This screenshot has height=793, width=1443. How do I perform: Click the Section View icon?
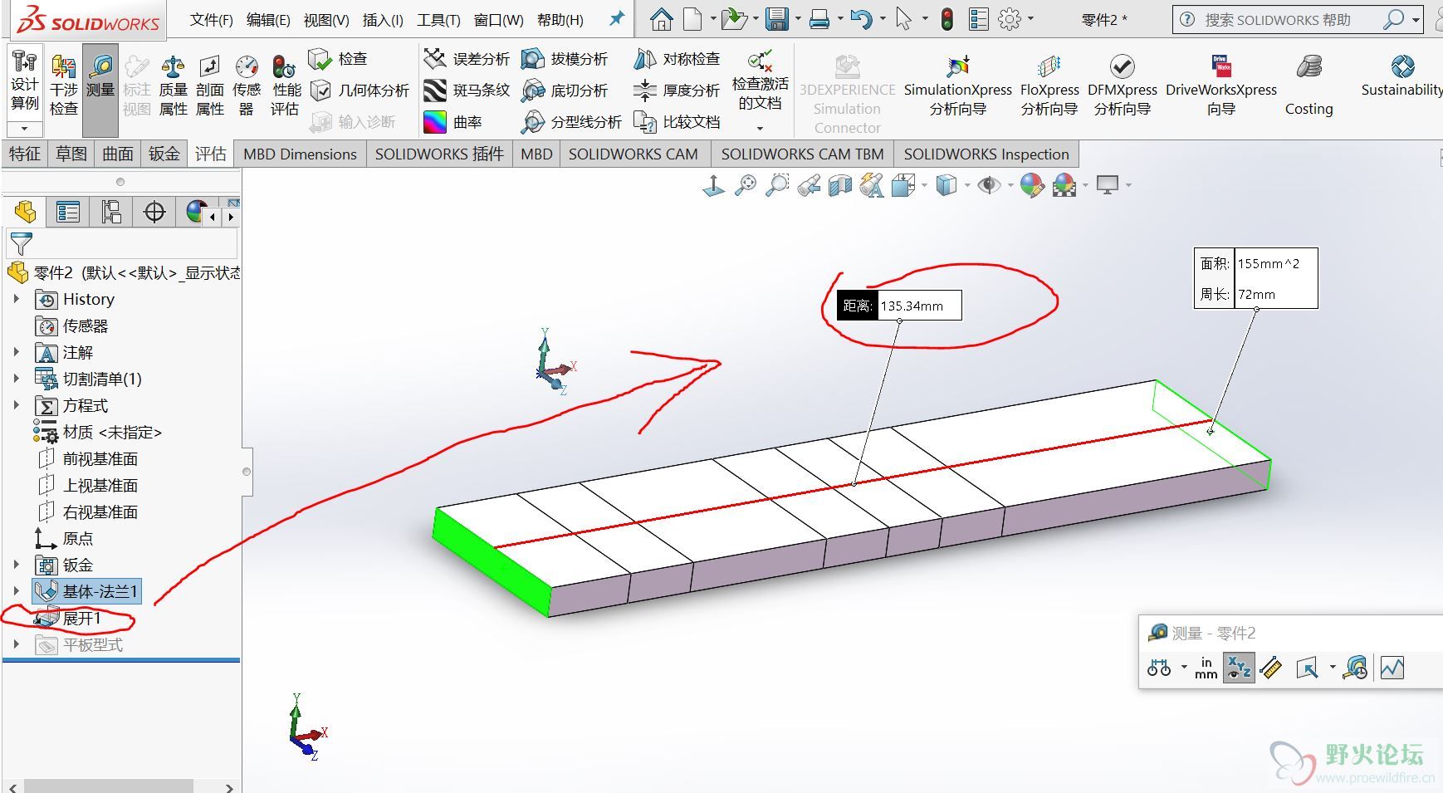[840, 185]
